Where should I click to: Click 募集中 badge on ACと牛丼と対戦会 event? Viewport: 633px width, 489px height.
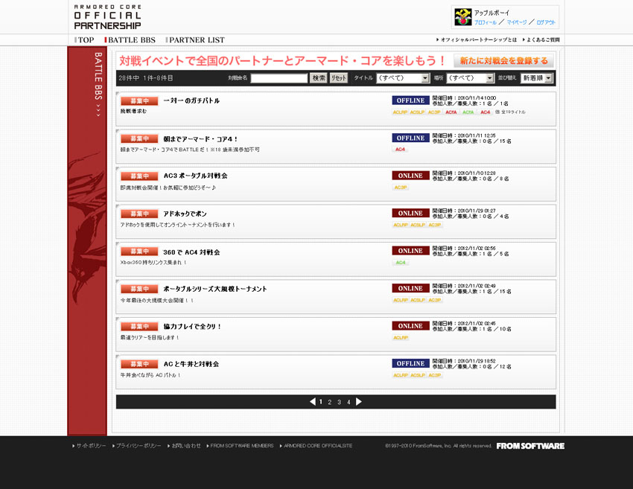[139, 363]
